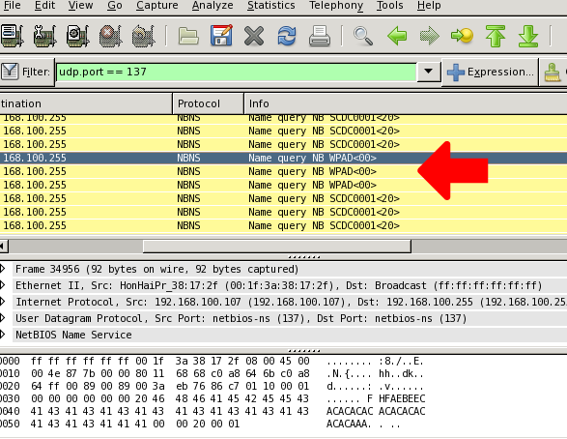Open the Statistics menu

pyautogui.click(x=271, y=6)
